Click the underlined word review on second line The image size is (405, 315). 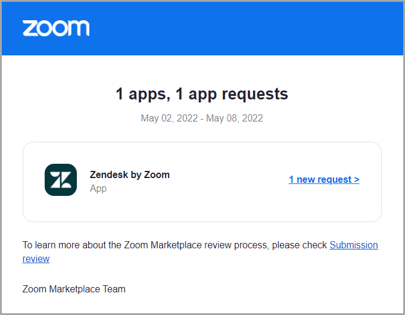click(x=36, y=258)
